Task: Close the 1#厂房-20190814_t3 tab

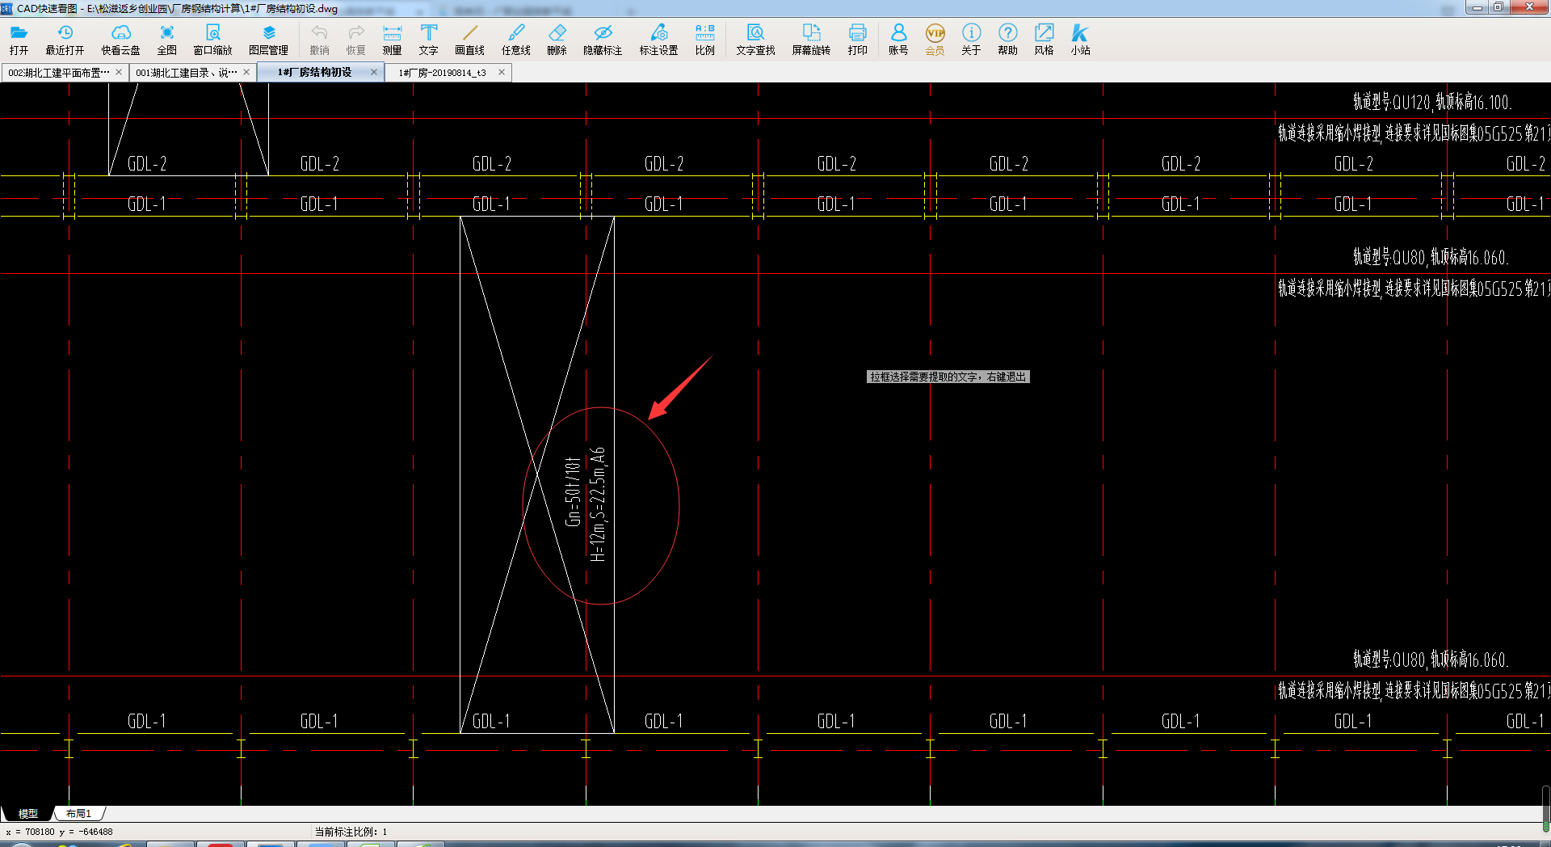Action: click(502, 72)
